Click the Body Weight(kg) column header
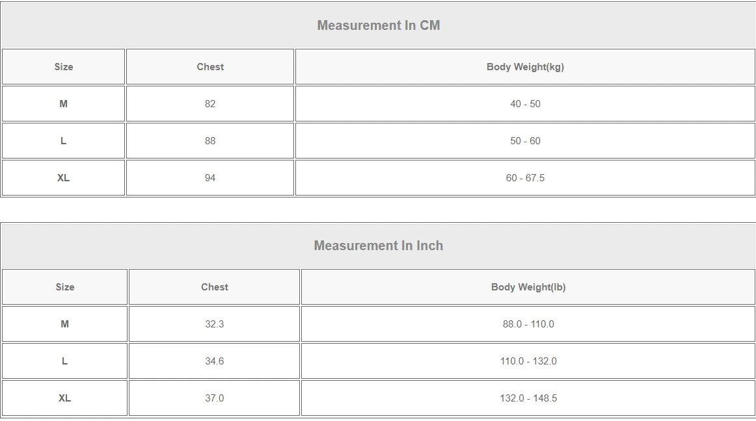The height and width of the screenshot is (421, 756). coord(525,67)
